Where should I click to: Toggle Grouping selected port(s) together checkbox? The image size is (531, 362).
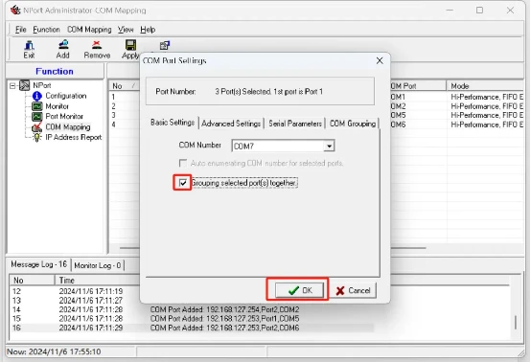click(x=183, y=183)
